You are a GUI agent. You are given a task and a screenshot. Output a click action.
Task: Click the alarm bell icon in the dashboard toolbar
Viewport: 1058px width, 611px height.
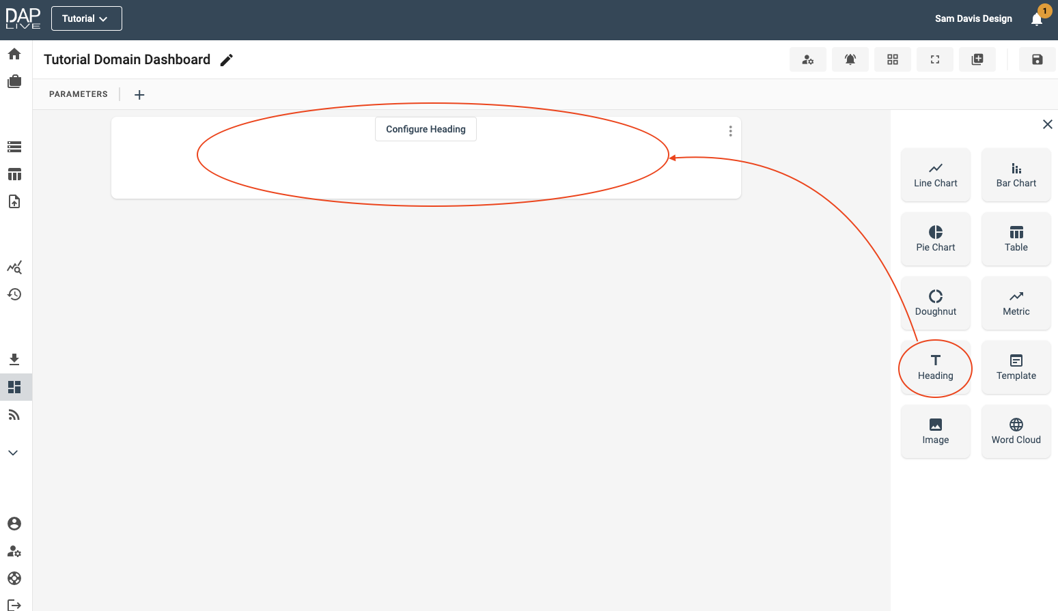point(850,59)
